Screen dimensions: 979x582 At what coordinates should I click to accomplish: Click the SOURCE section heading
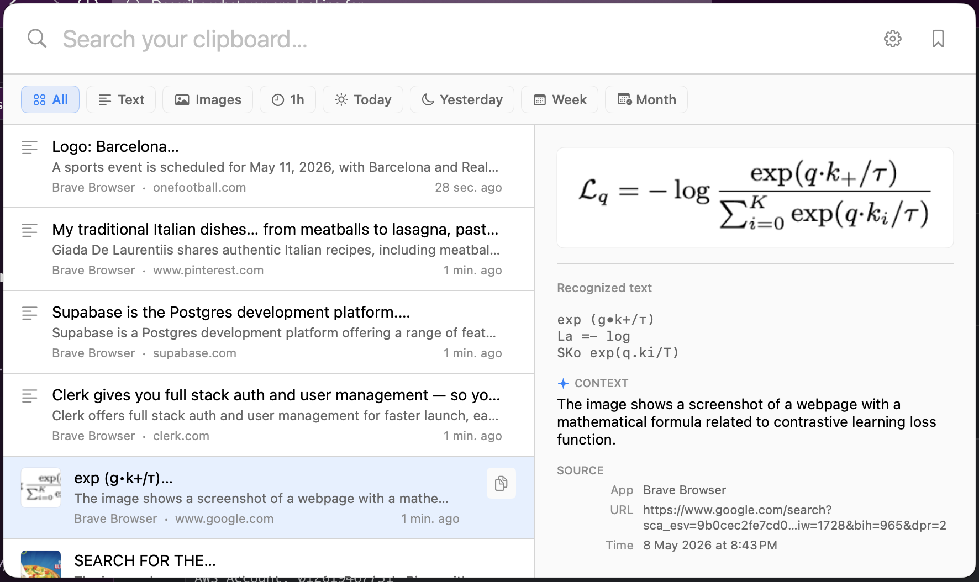pyautogui.click(x=580, y=470)
